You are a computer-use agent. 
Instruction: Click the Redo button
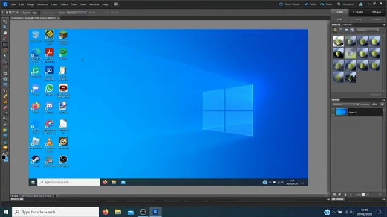(326, 4)
